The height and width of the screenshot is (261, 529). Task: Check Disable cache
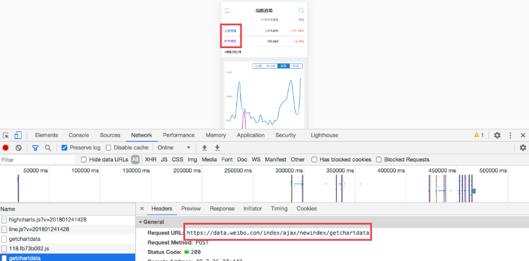[x=108, y=148]
